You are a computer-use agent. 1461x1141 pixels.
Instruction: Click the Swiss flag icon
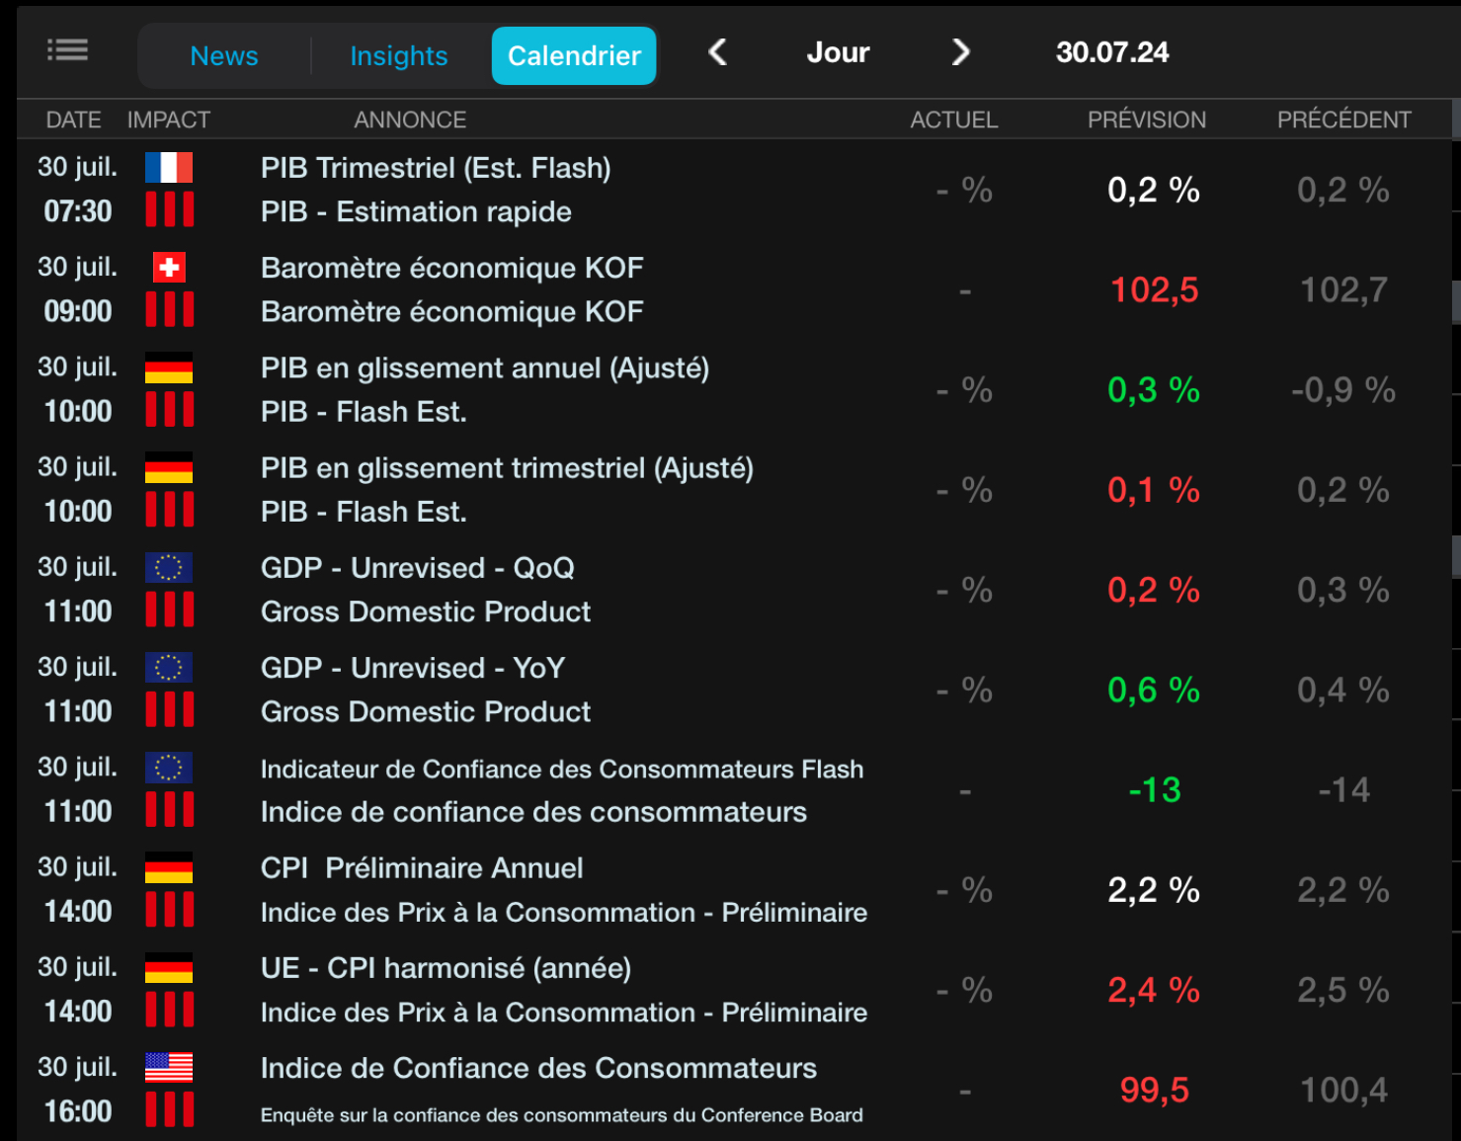pos(169,267)
